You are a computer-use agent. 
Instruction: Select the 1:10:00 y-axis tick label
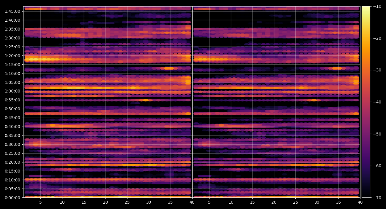pos(12,73)
